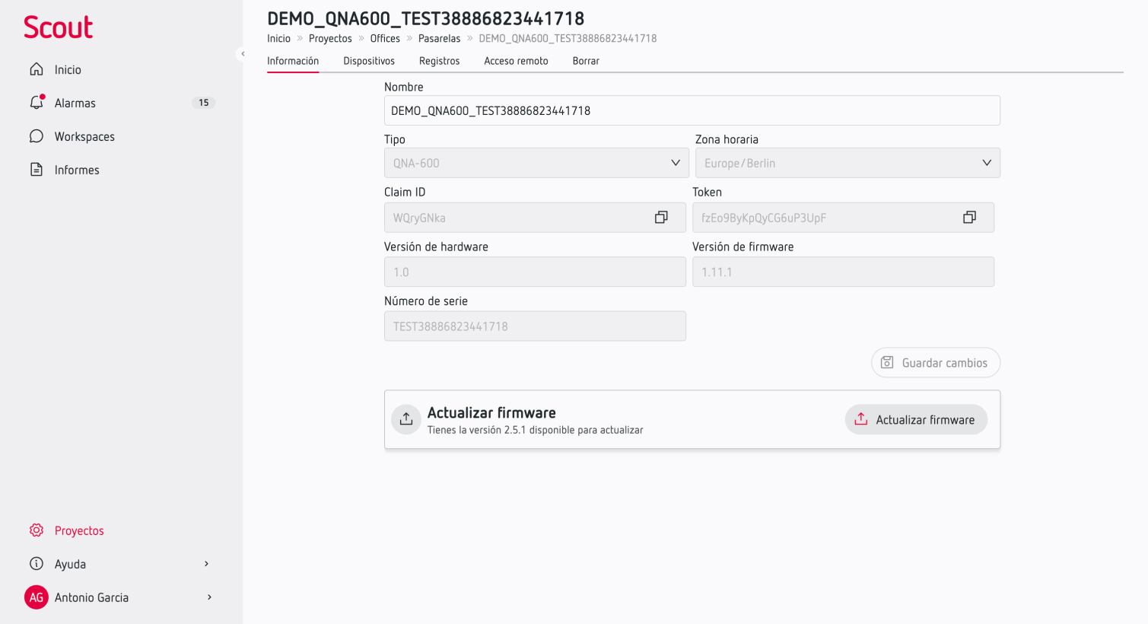Select the Proyectos gear icon
1148x624 pixels.
(37, 530)
